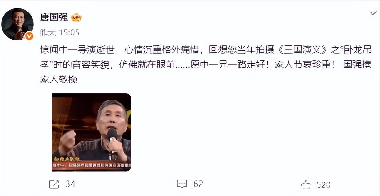Image resolution: width=380 pixels, height=196 pixels.
Task: Click the like count 520
Action: coord(323,185)
